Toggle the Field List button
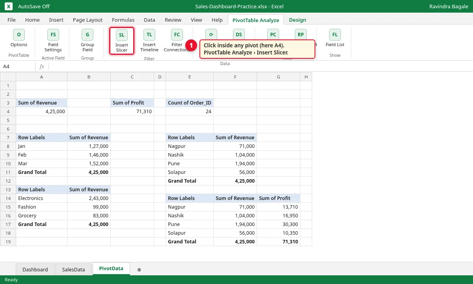This screenshot has width=473, height=284. point(335,39)
